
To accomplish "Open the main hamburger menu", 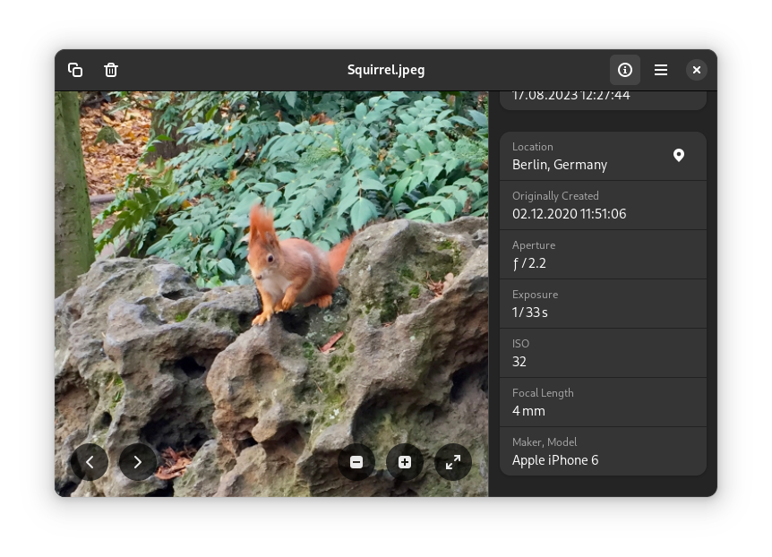I will tap(661, 70).
